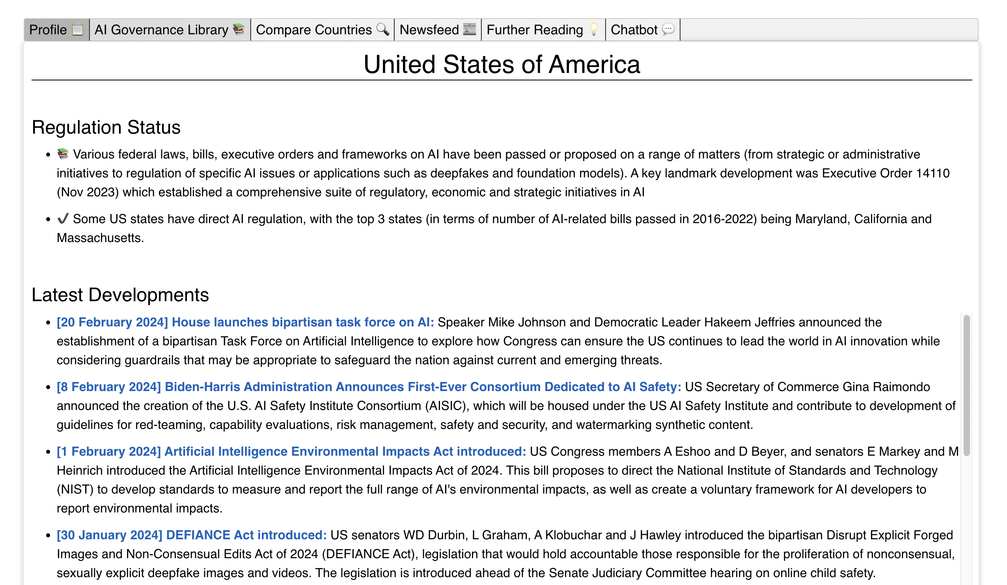Click the magnifying glass icon on Compare Countries tab
Viewport: 1007px width, 585px height.
coord(382,29)
